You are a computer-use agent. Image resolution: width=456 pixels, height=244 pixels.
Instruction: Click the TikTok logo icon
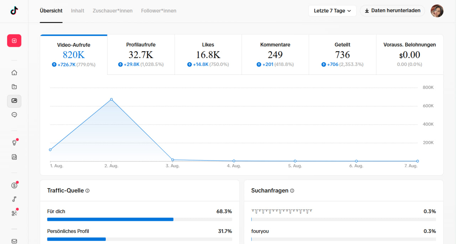[x=14, y=11]
